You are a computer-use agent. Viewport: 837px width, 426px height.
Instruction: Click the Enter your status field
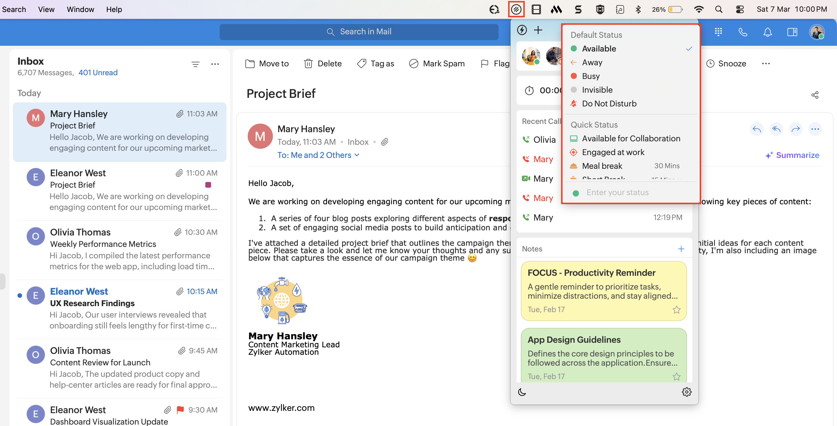click(x=617, y=193)
